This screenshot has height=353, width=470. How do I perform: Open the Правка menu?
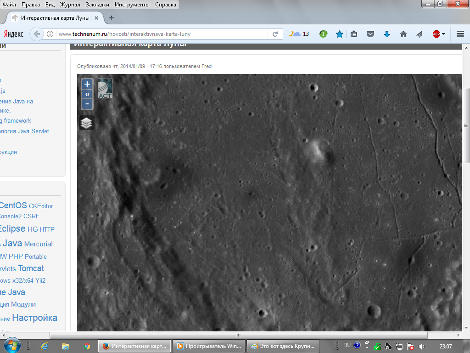[31, 5]
